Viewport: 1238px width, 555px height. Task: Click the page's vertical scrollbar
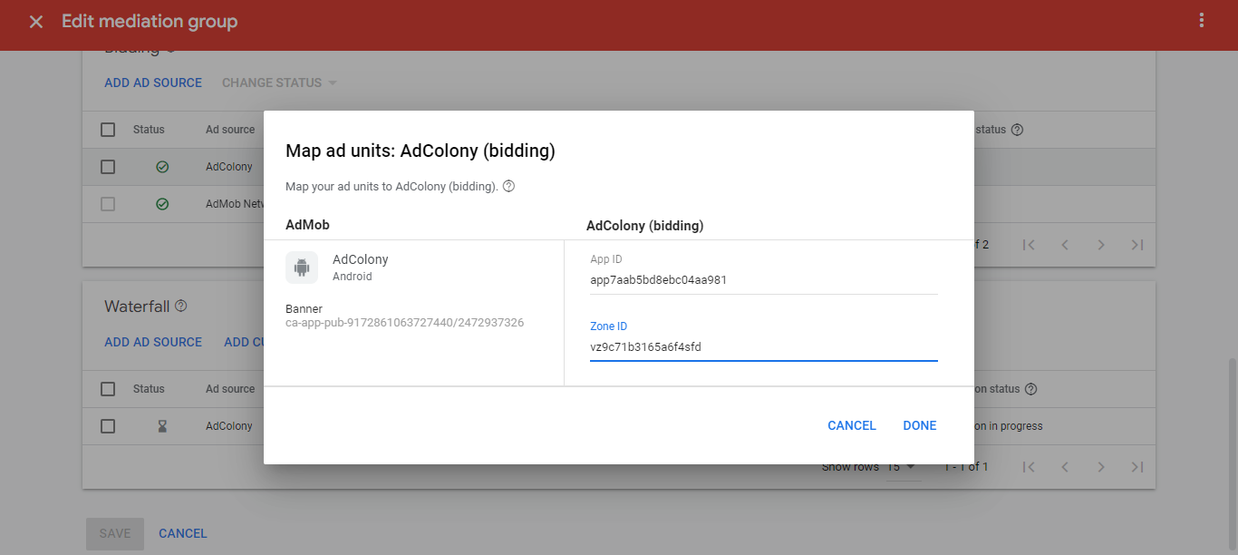point(1233,453)
